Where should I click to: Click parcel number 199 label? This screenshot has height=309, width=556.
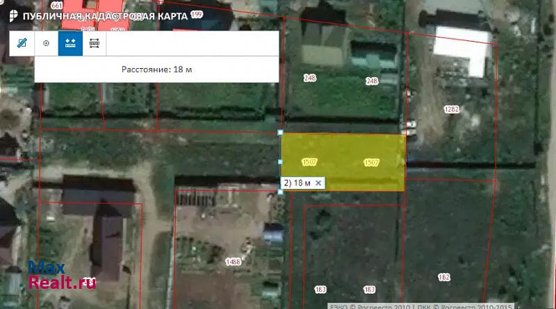197,14
